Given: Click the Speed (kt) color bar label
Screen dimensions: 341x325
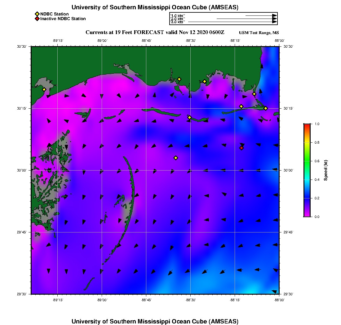Looking at the screenshot, I should coord(325,170).
